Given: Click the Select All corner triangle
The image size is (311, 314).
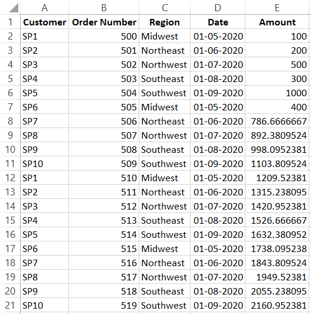Looking at the screenshot, I should pos(14,8).
